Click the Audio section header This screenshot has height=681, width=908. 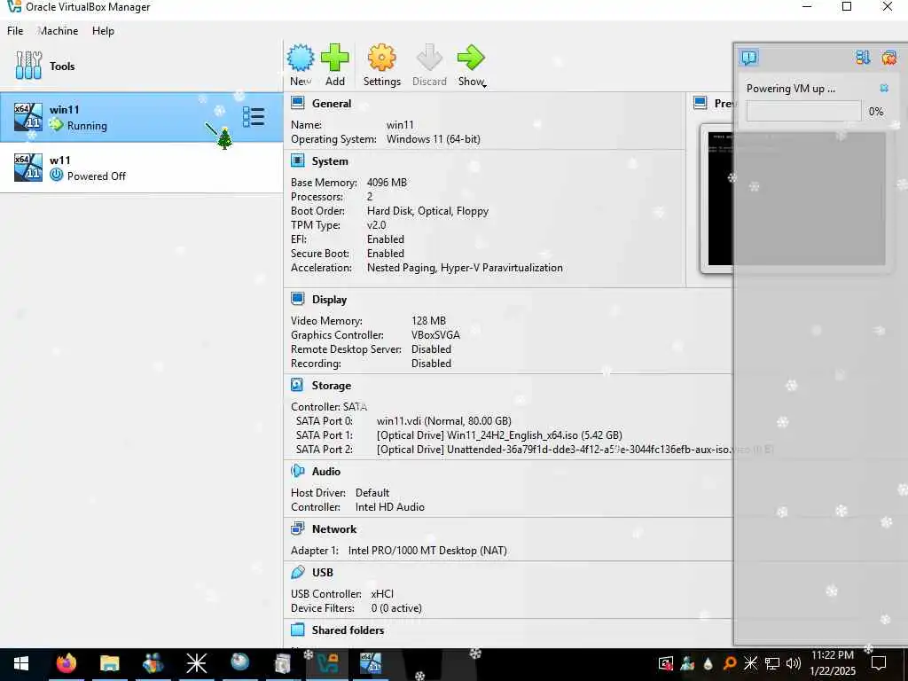pyautogui.click(x=326, y=472)
